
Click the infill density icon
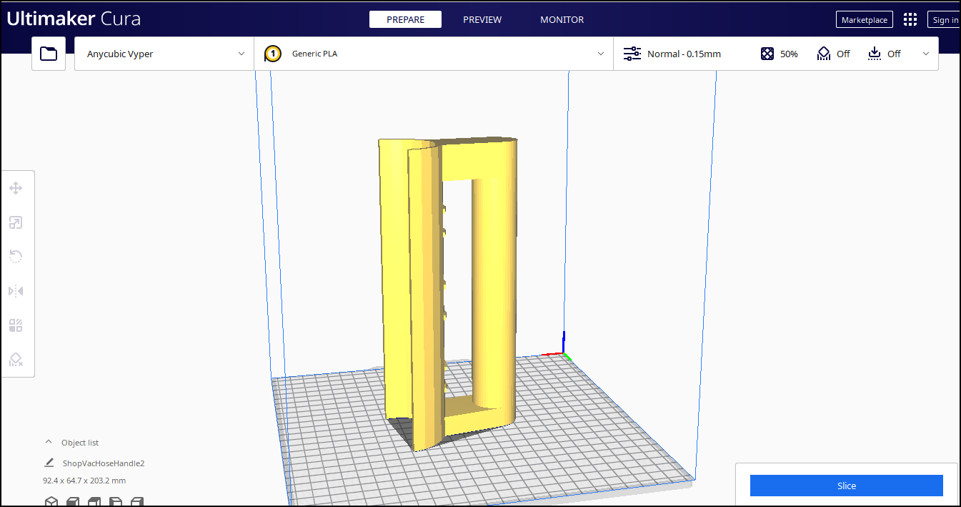point(767,54)
